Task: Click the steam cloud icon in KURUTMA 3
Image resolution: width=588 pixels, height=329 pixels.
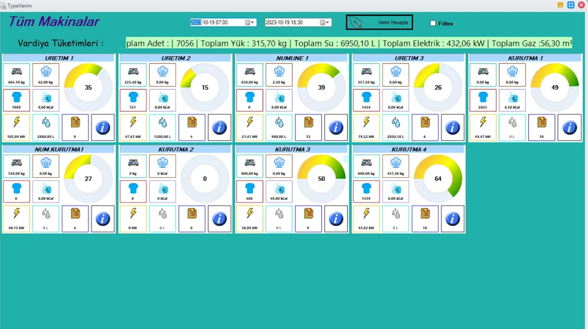Action: [279, 163]
